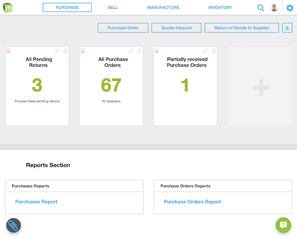297x238 pixels.
Task: Click the 'All Suppliers' caption
Action: coord(111,101)
